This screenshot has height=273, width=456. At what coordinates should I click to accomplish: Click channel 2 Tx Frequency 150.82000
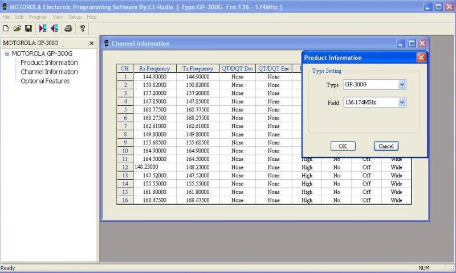click(x=198, y=85)
